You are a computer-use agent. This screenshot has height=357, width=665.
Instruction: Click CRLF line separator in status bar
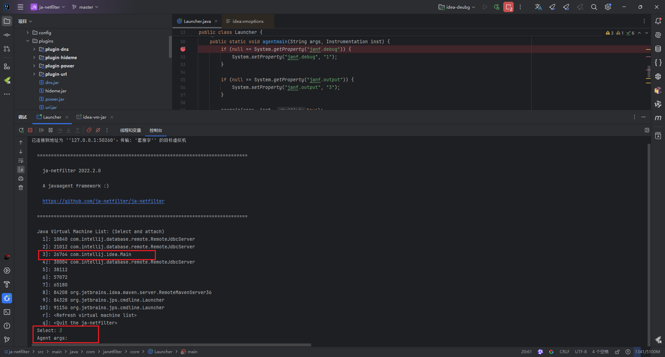(x=565, y=352)
